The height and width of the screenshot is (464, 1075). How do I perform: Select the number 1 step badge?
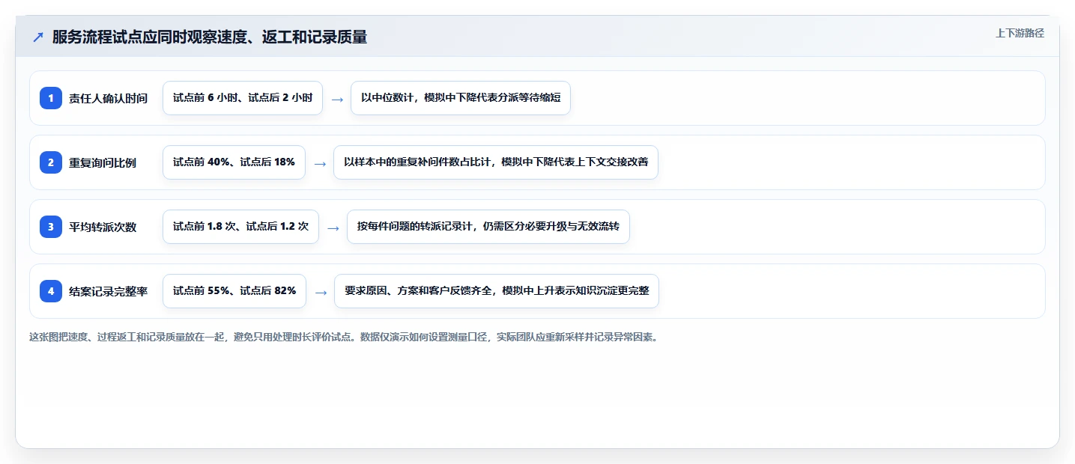pos(51,98)
